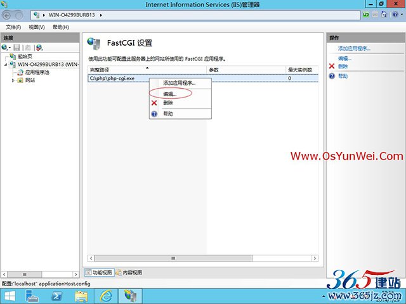This screenshot has width=406, height=304.
Task: Click 编辑... link in the 操作 pane
Action: [x=344, y=58]
